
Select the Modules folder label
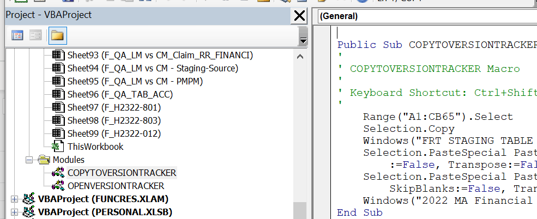click(x=69, y=160)
